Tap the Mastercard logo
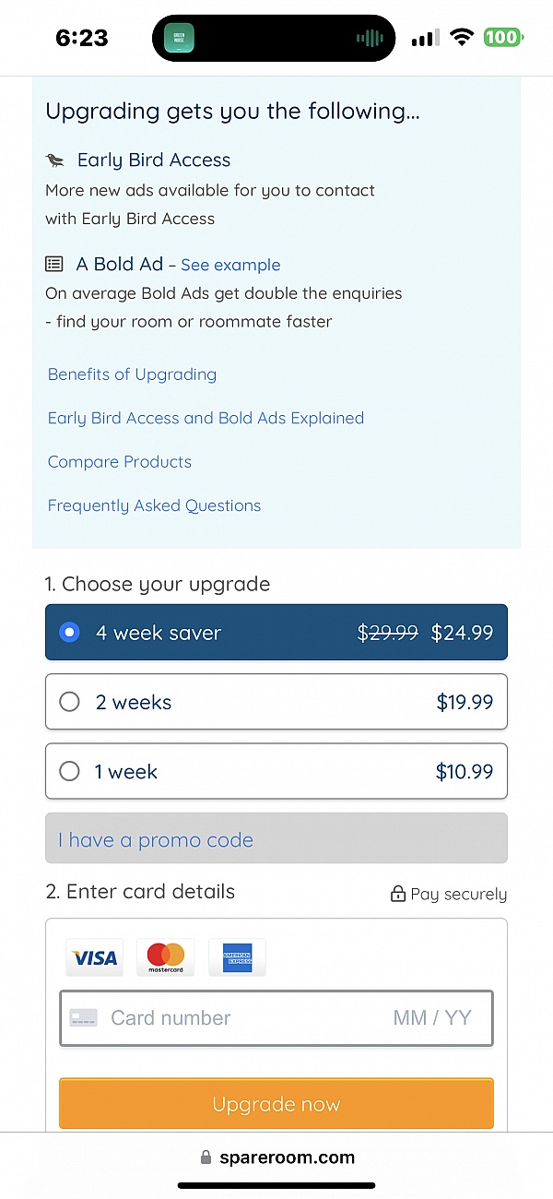Screen dimensions: 553x1199 tap(166, 958)
